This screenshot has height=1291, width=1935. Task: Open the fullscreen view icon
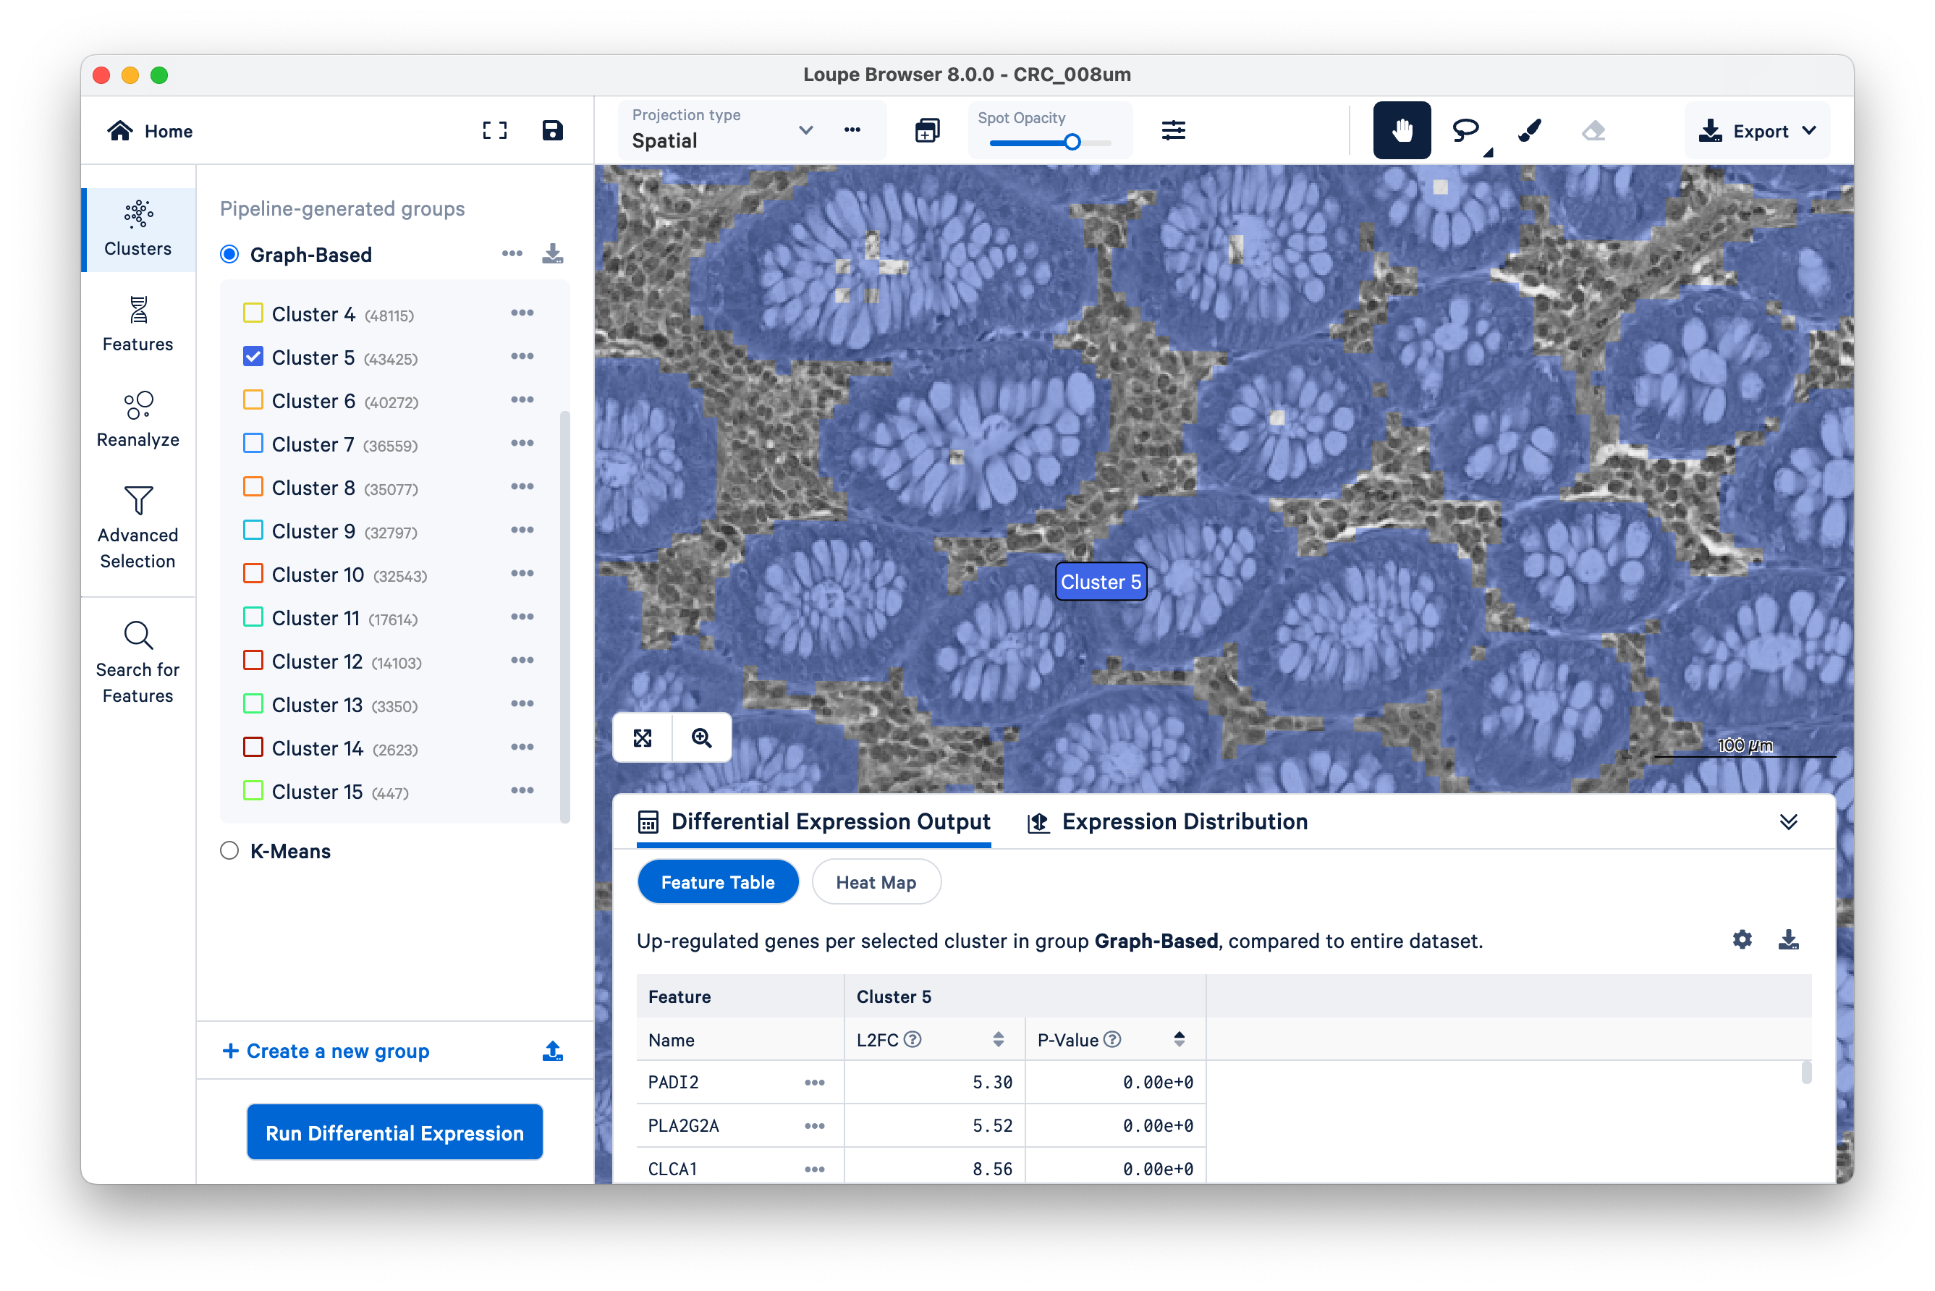(494, 130)
